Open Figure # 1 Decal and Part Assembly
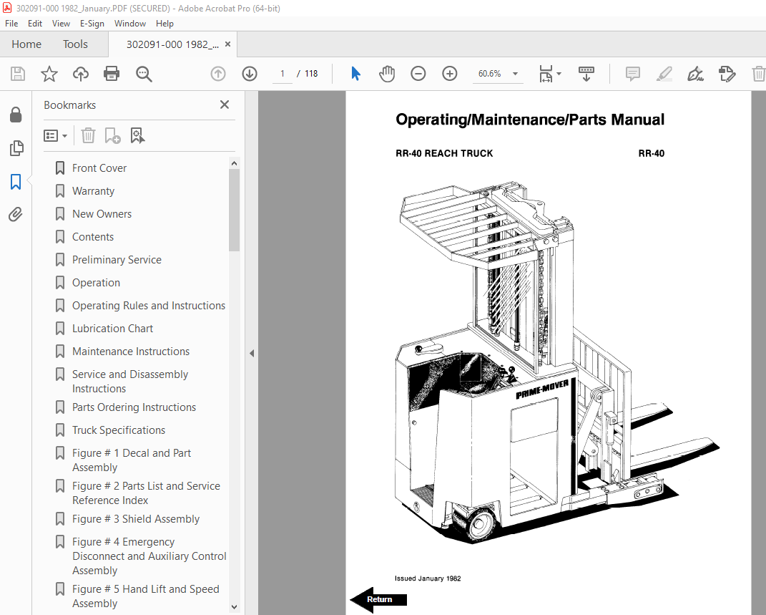766x615 pixels. [132, 460]
